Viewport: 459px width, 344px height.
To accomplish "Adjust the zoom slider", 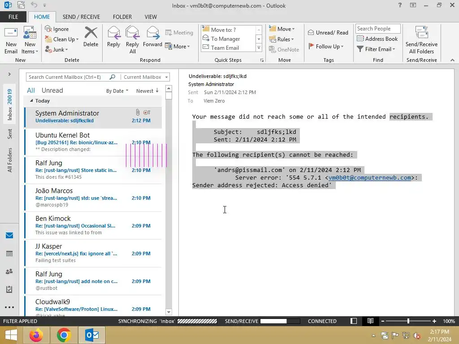I will click(408, 321).
